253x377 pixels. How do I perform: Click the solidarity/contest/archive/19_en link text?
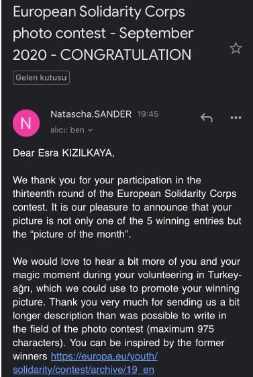pyautogui.click(x=83, y=370)
